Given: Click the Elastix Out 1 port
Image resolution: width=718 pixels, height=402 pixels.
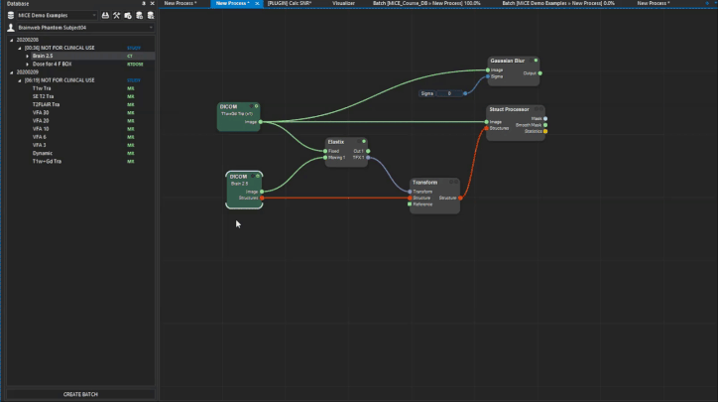Looking at the screenshot, I should point(368,151).
